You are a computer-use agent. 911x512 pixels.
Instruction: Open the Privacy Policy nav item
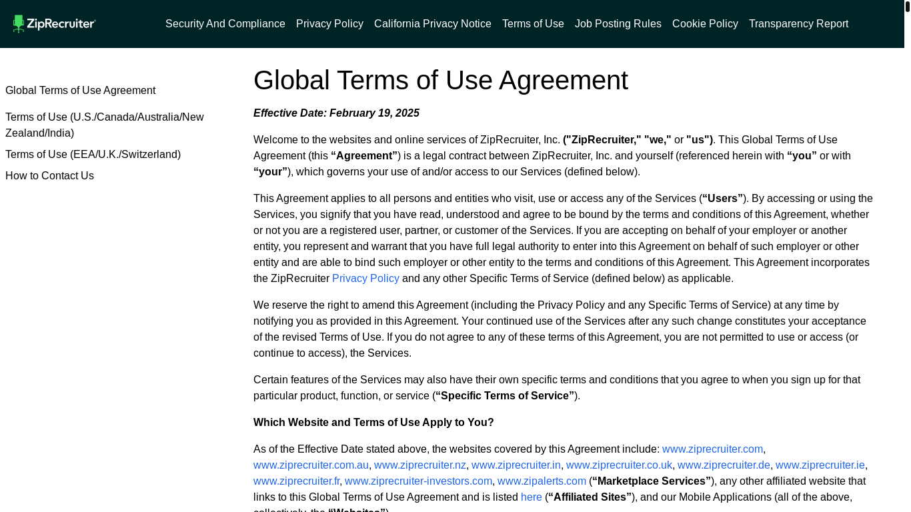tap(329, 24)
